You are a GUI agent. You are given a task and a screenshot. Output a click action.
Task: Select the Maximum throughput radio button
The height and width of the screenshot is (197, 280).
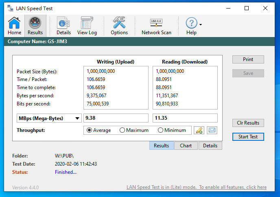122,130
